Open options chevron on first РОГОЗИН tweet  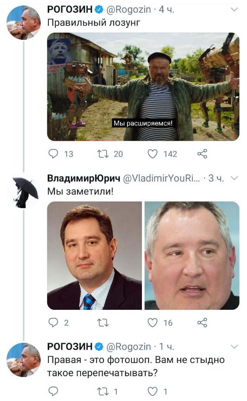coord(234,10)
